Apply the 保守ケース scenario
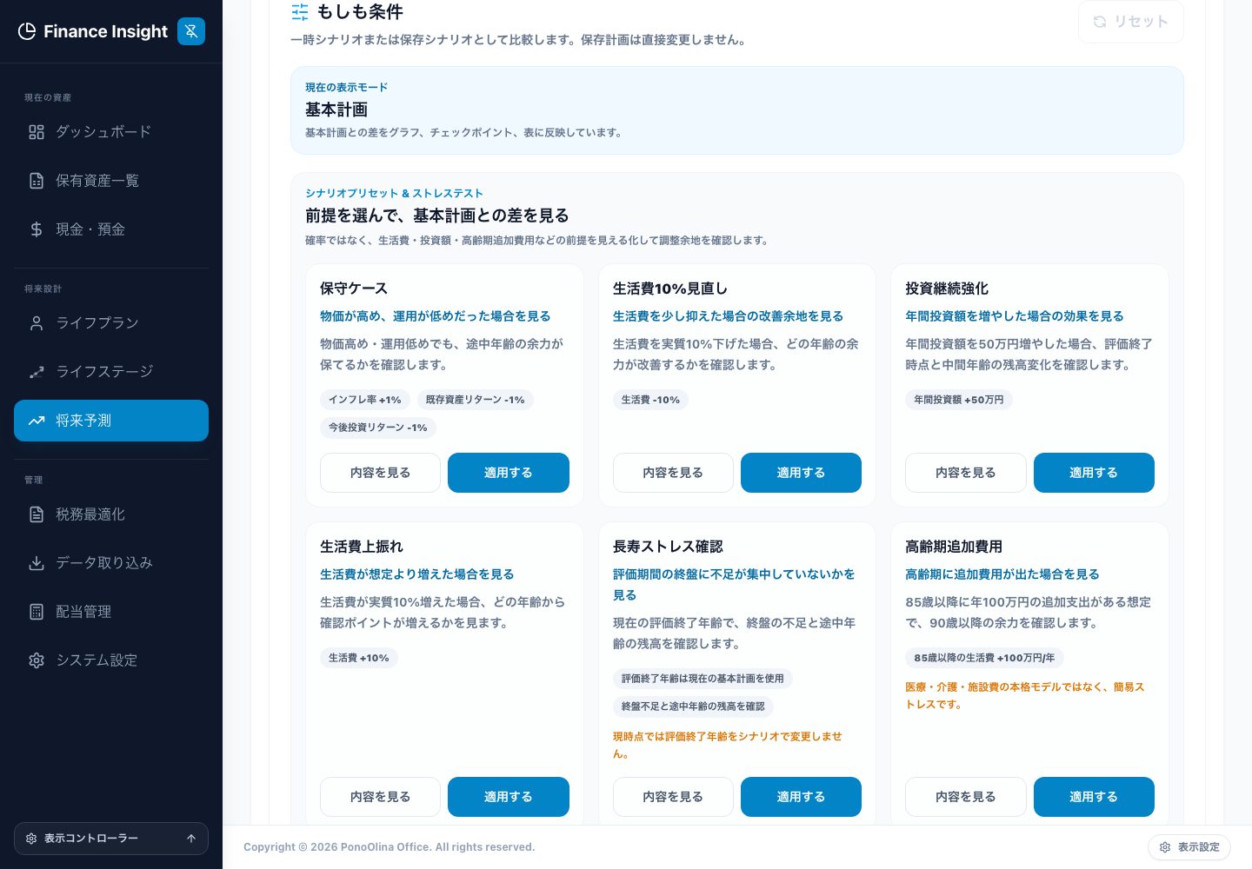The image size is (1252, 869). (509, 473)
